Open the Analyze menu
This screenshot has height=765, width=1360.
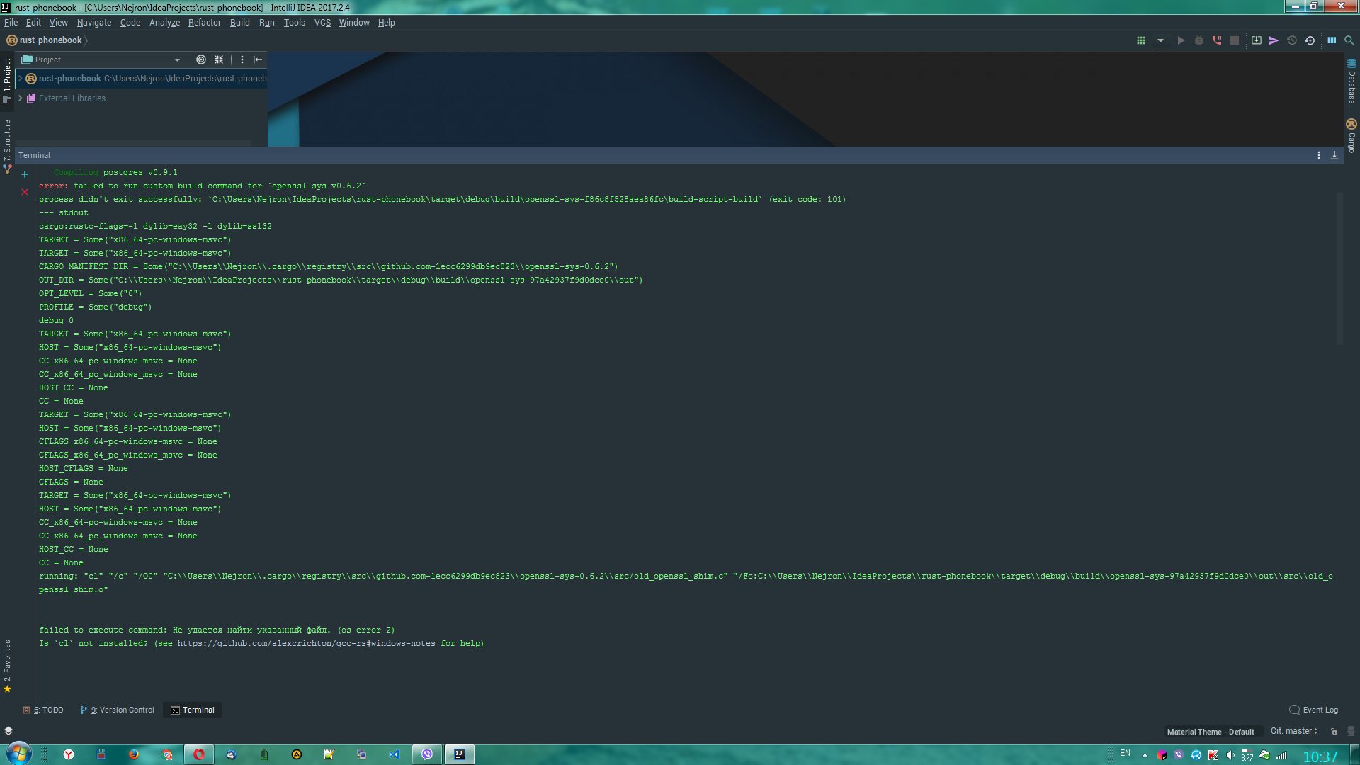click(x=164, y=23)
